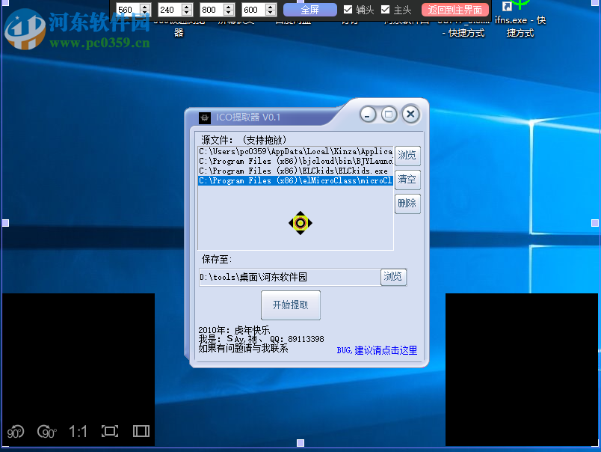The width and height of the screenshot is (601, 452).
Task: Decrease the 240 value stepper
Action: pyautogui.click(x=186, y=13)
